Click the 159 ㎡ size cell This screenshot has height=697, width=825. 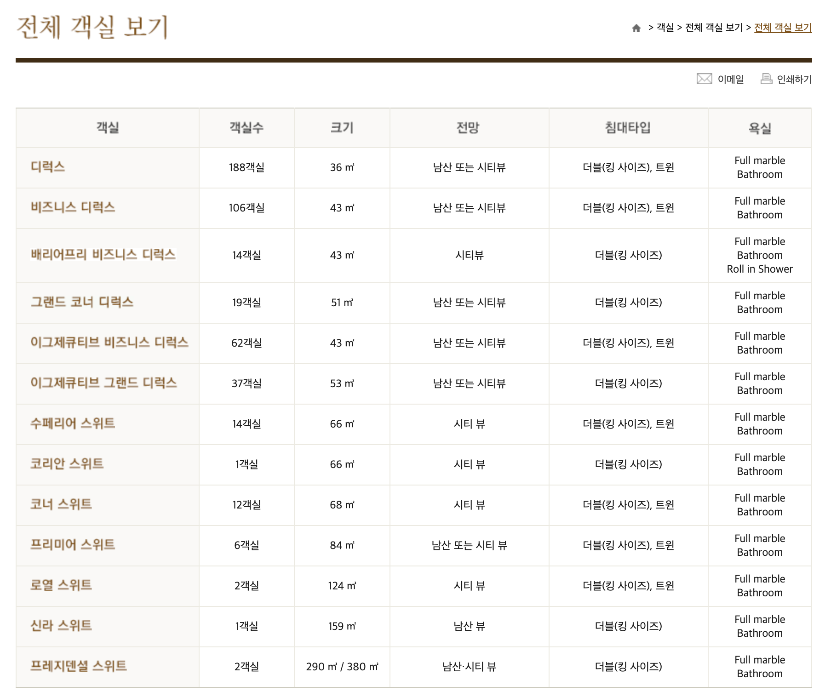coord(342,626)
